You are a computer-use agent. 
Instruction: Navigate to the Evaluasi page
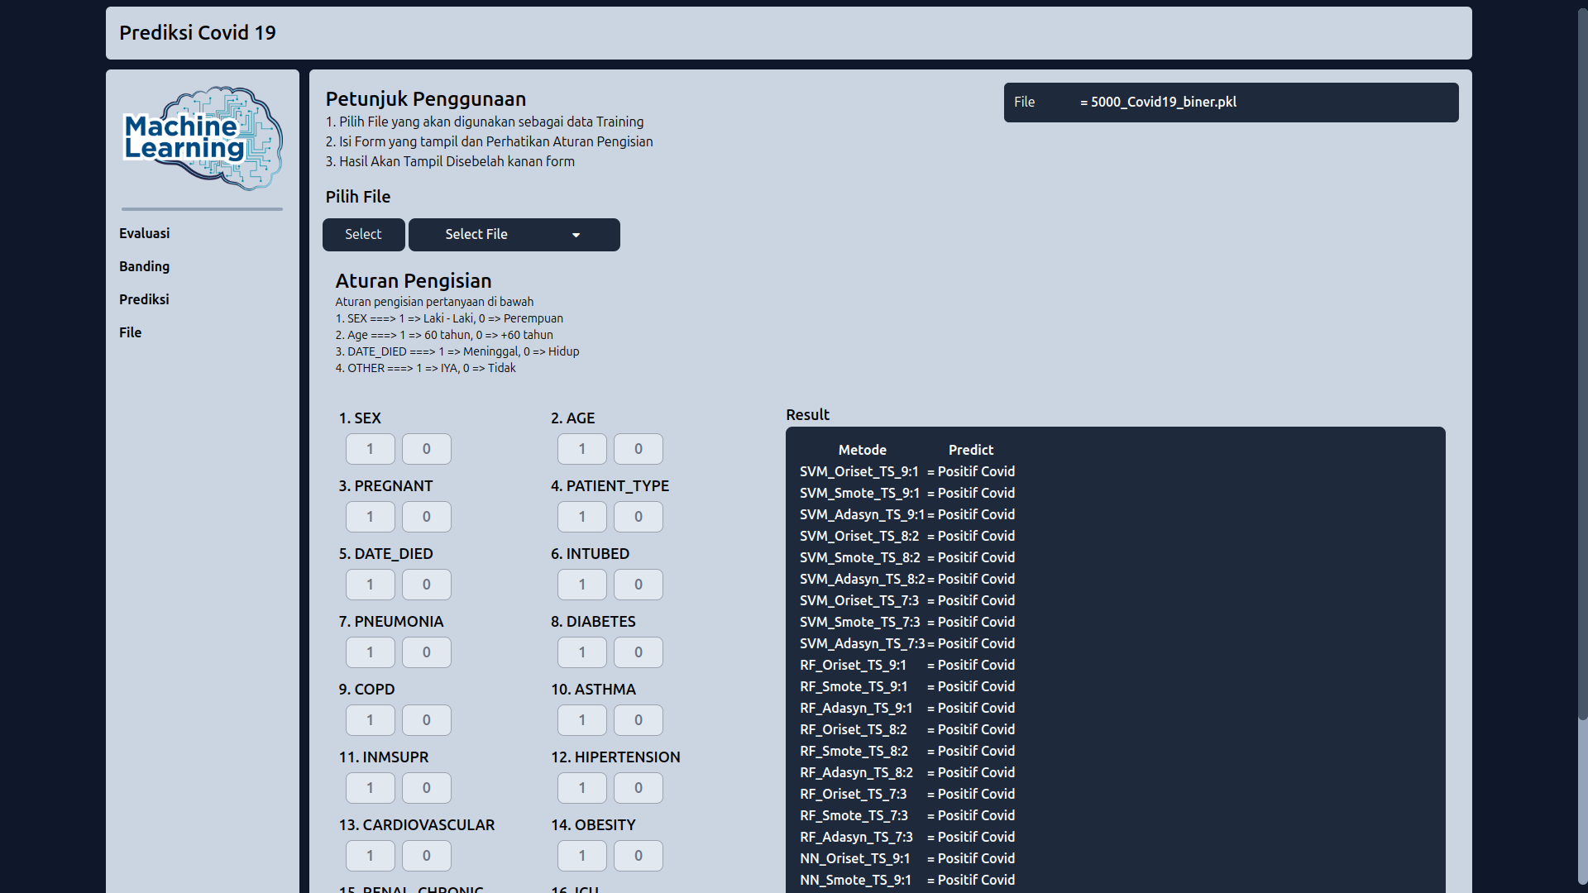pos(144,233)
